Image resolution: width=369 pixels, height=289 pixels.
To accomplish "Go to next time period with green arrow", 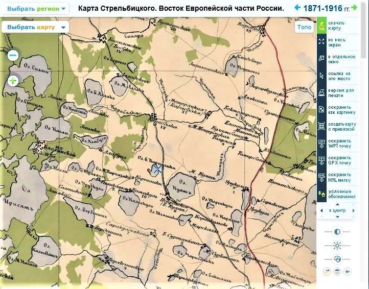I will point(354,8).
